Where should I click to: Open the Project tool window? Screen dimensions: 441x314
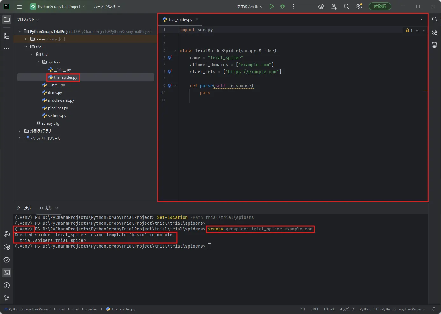7,19
